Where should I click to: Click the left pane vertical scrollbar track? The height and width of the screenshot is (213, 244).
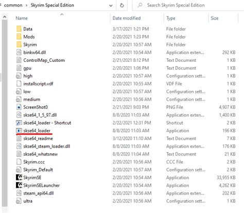tap(5, 112)
